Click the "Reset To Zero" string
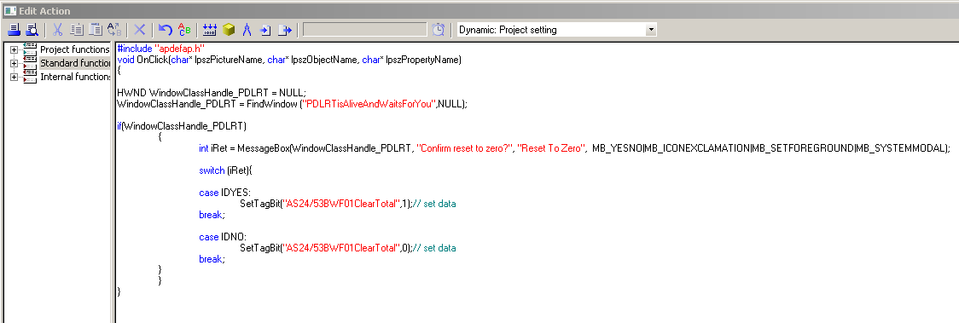Viewport: 959px width, 323px height. [552, 148]
